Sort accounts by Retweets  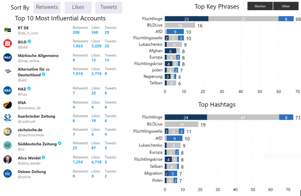pos(47,7)
